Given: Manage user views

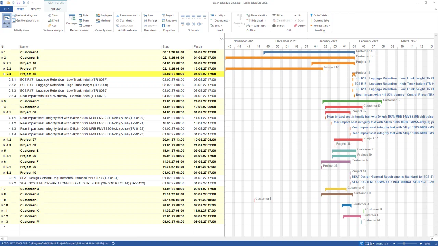Looking at the screenshot, I should click(x=150, y=20).
